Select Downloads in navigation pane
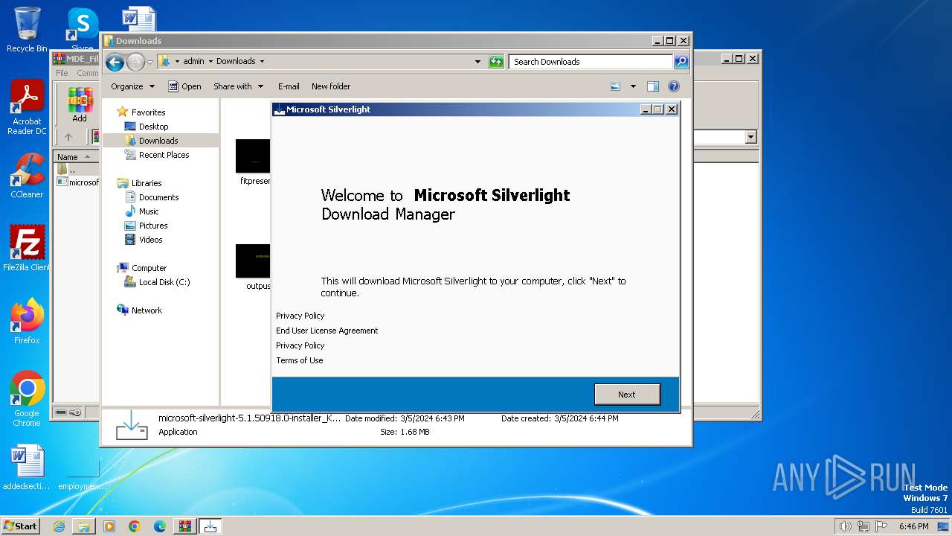Image resolution: width=952 pixels, height=536 pixels. coord(158,141)
